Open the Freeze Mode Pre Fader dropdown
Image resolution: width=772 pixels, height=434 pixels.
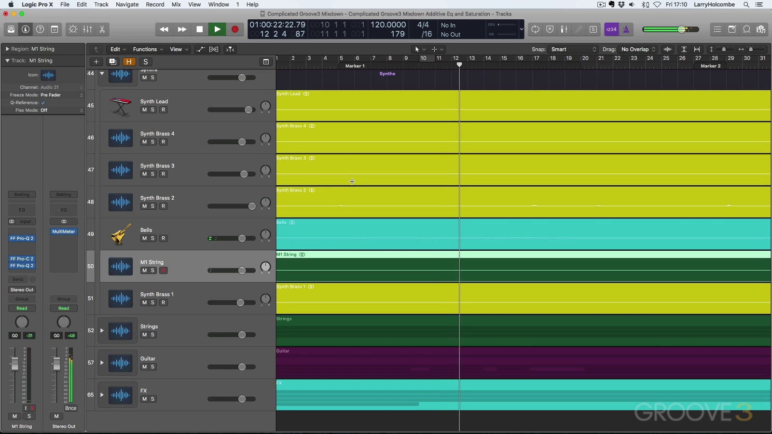click(61, 95)
